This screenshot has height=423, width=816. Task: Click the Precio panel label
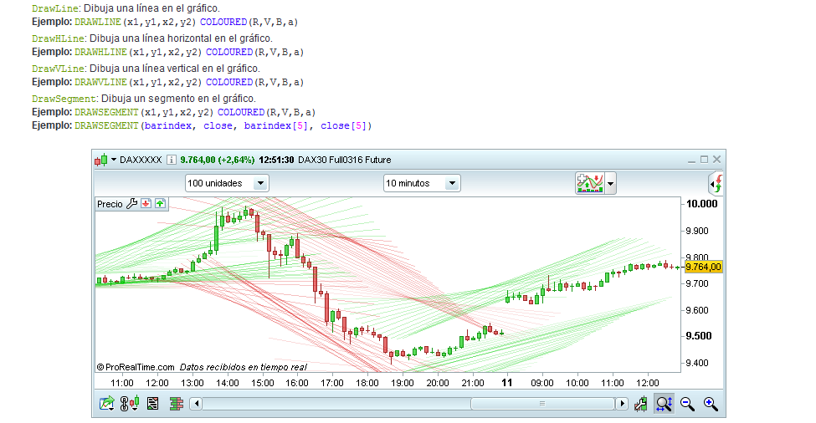pos(110,204)
